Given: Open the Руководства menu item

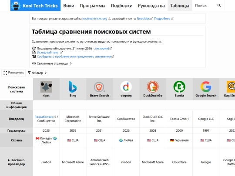Looking at the screenshot, I should [151, 6].
